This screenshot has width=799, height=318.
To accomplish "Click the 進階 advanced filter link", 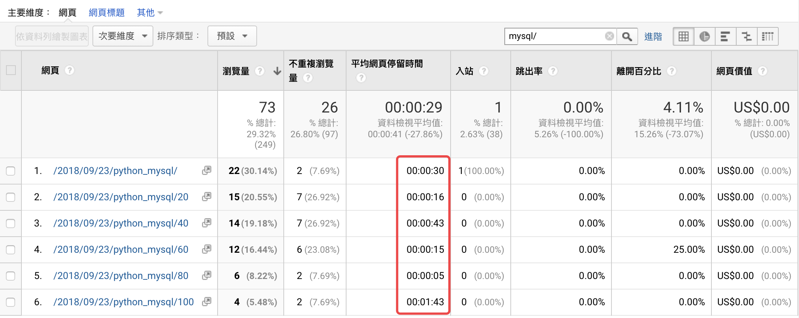I will (x=653, y=36).
